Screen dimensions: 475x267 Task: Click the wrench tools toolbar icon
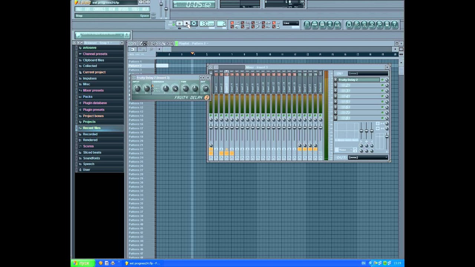(x=379, y=25)
